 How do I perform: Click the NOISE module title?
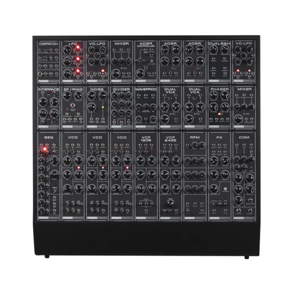(97, 89)
